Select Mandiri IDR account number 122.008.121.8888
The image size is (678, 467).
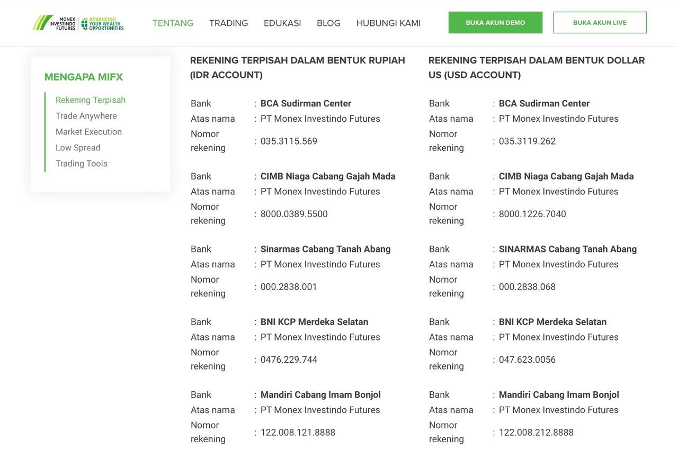[x=298, y=433]
